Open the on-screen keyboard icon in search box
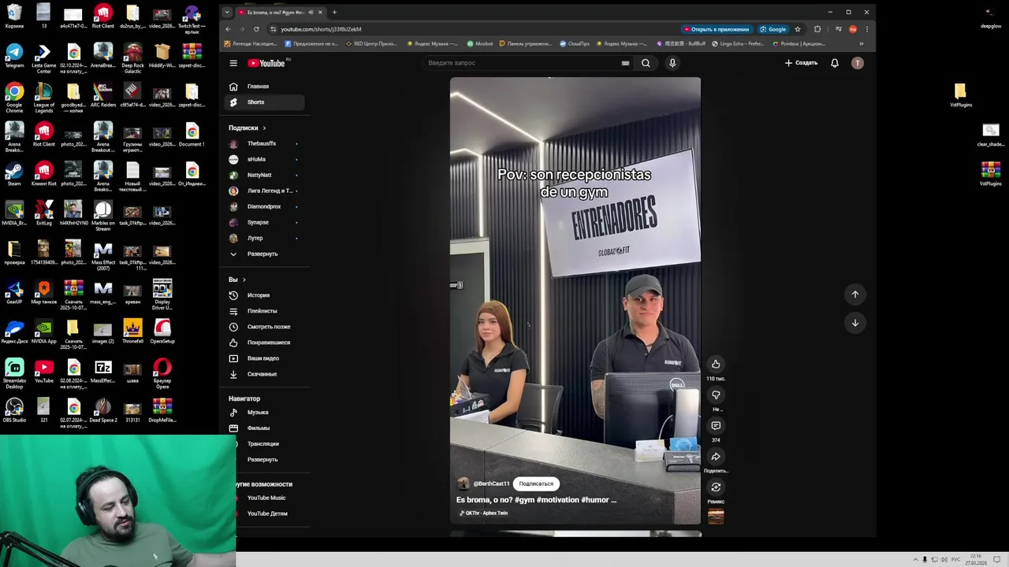This screenshot has width=1009, height=567. (x=625, y=63)
